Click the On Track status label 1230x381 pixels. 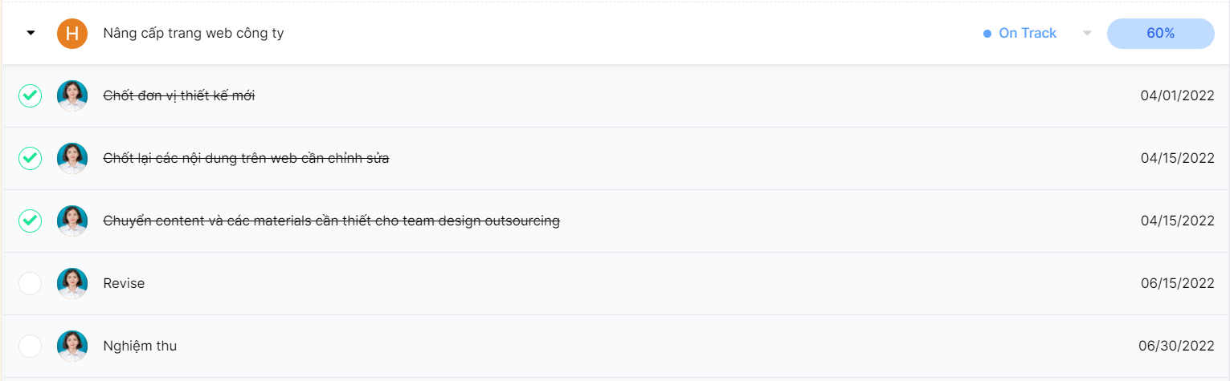(1027, 34)
